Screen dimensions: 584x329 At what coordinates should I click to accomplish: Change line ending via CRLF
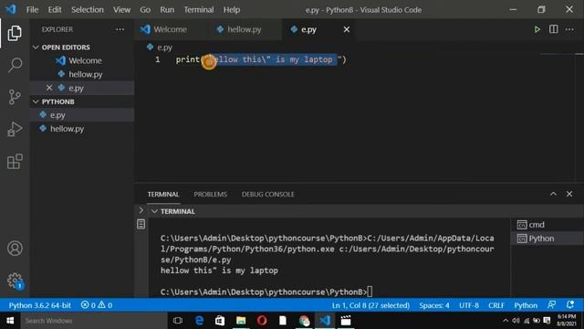pos(496,305)
